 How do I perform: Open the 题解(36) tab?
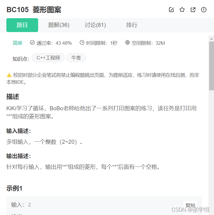(59, 25)
